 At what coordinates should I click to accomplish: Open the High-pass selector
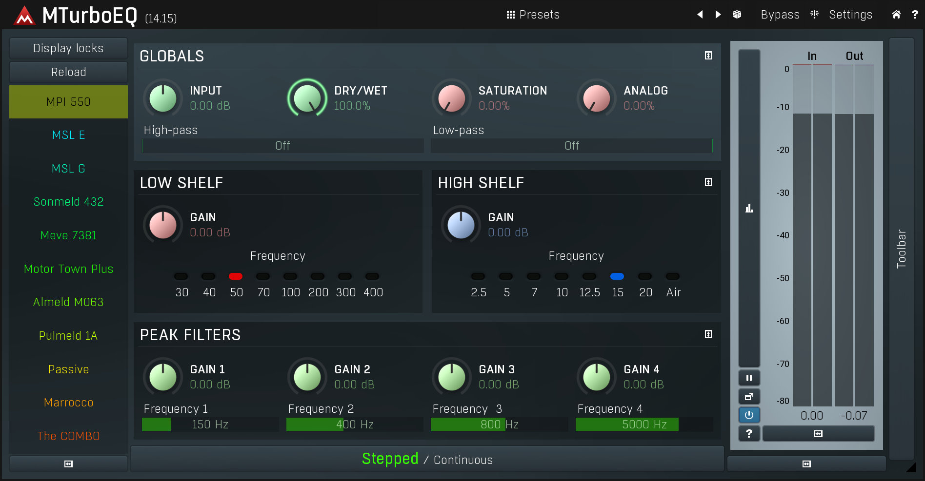pyautogui.click(x=282, y=146)
